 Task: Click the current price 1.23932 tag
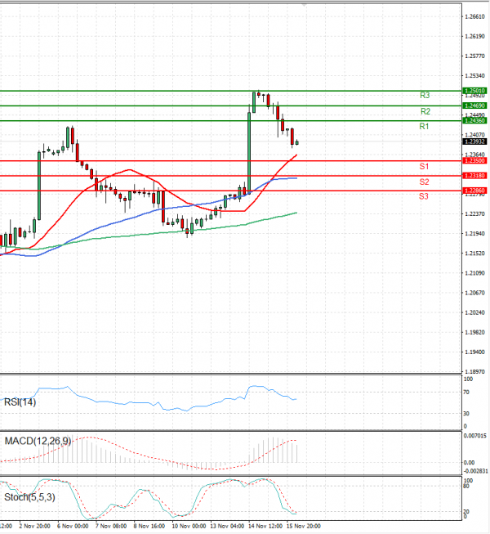click(474, 141)
